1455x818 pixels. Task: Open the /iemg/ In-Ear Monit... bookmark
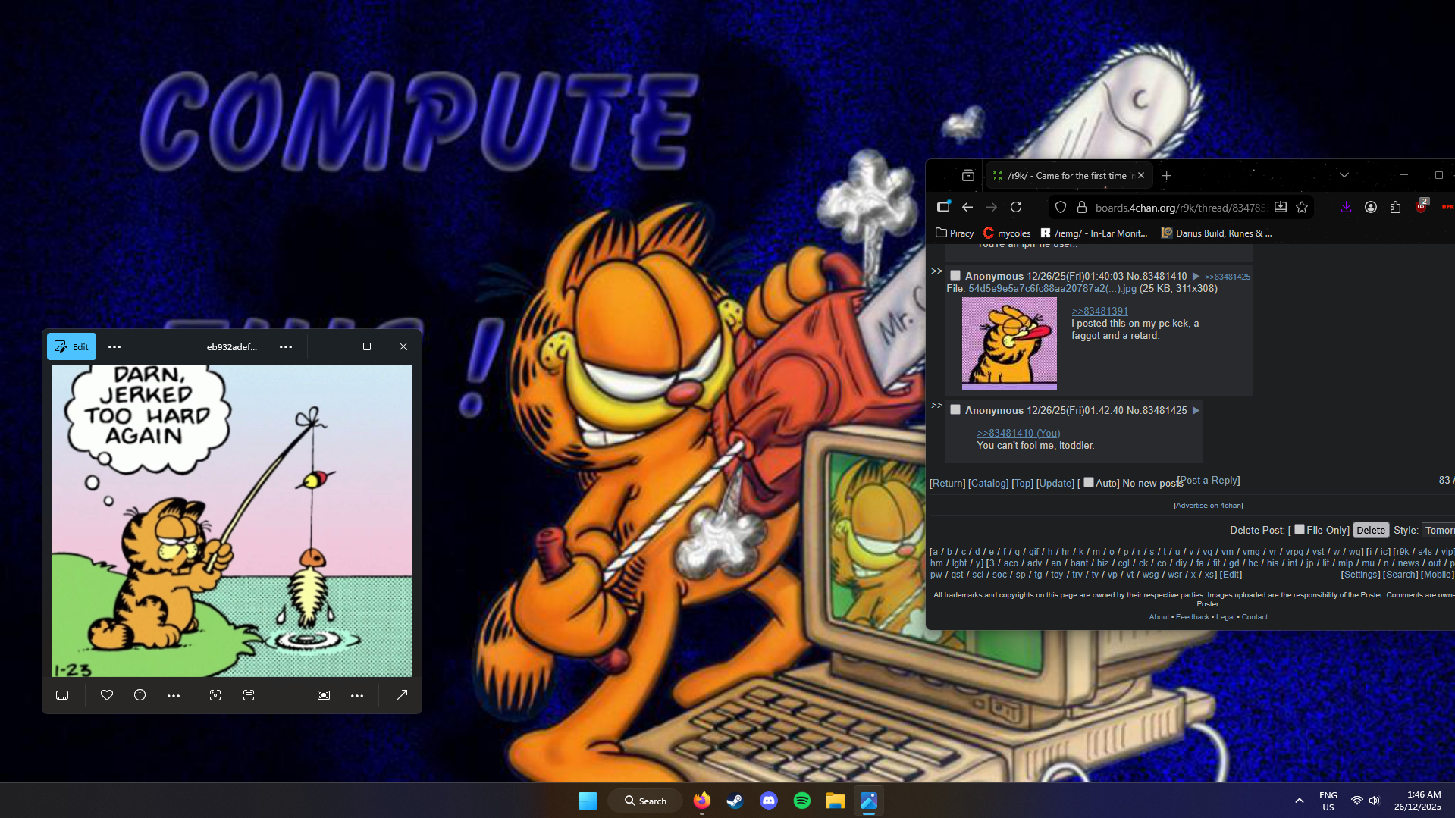[1094, 233]
